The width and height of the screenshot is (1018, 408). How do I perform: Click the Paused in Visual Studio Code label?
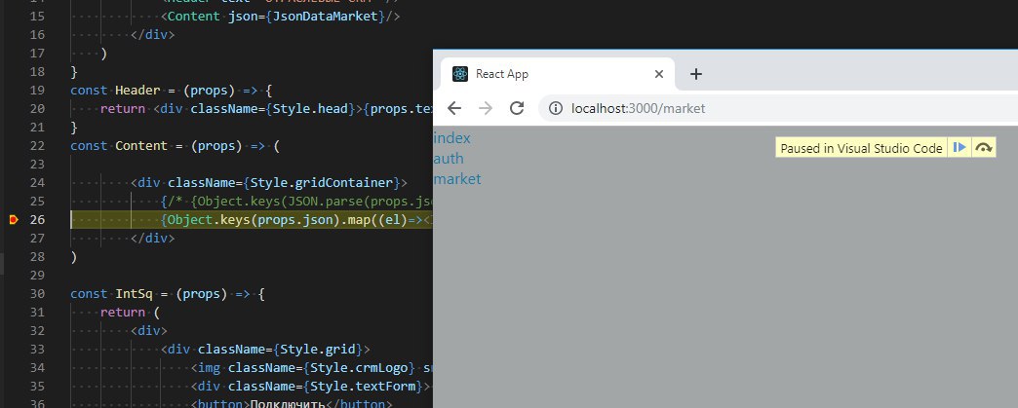(x=861, y=149)
